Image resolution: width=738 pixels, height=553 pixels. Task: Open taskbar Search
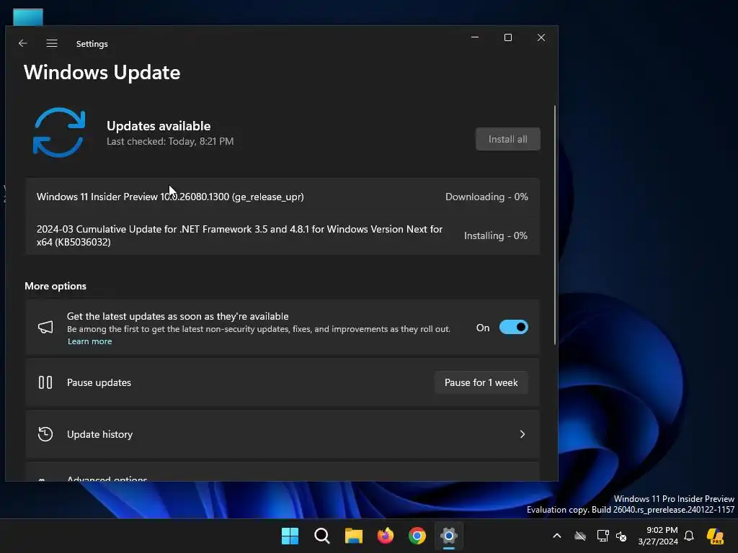pyautogui.click(x=322, y=536)
